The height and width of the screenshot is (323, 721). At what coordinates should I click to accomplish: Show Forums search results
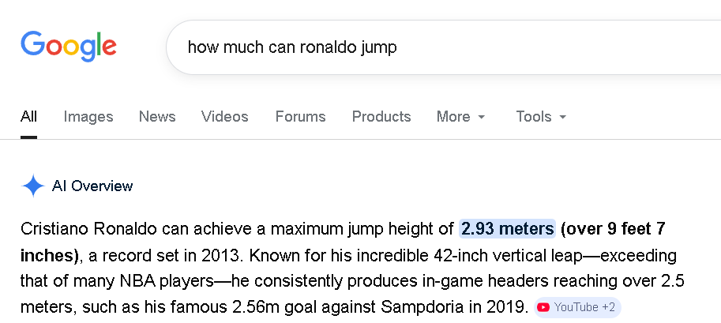pyautogui.click(x=300, y=117)
